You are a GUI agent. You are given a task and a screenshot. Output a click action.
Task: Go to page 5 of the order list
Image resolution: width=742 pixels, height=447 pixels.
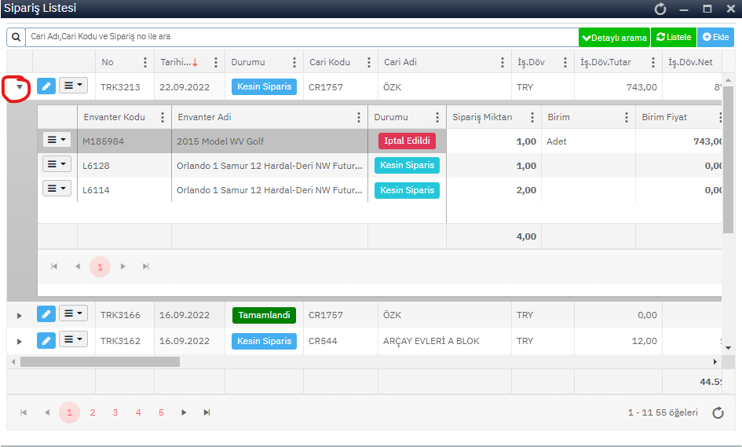pyautogui.click(x=161, y=412)
